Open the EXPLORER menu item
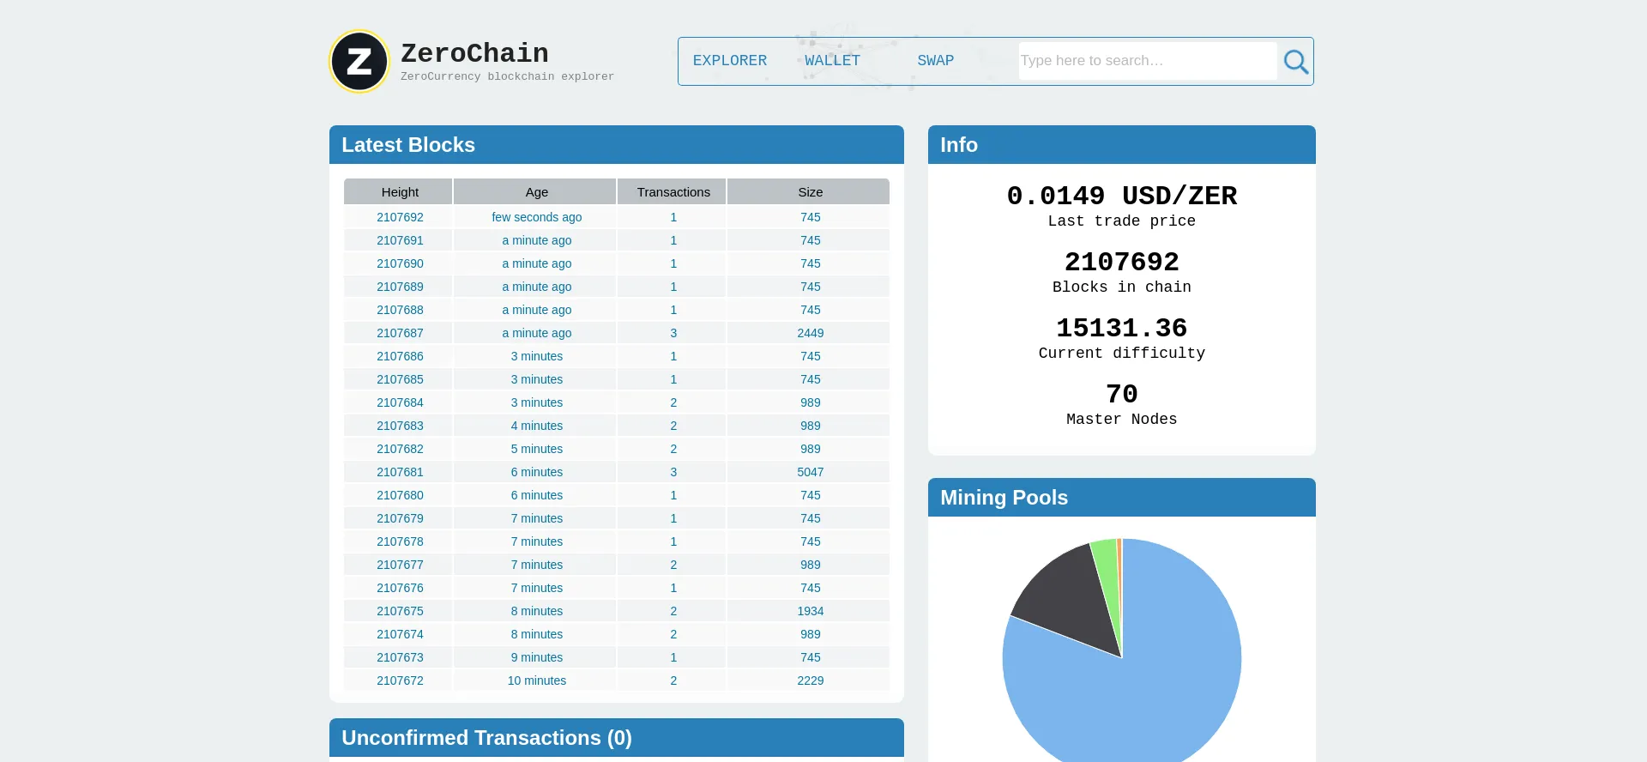This screenshot has width=1647, height=762. (730, 60)
